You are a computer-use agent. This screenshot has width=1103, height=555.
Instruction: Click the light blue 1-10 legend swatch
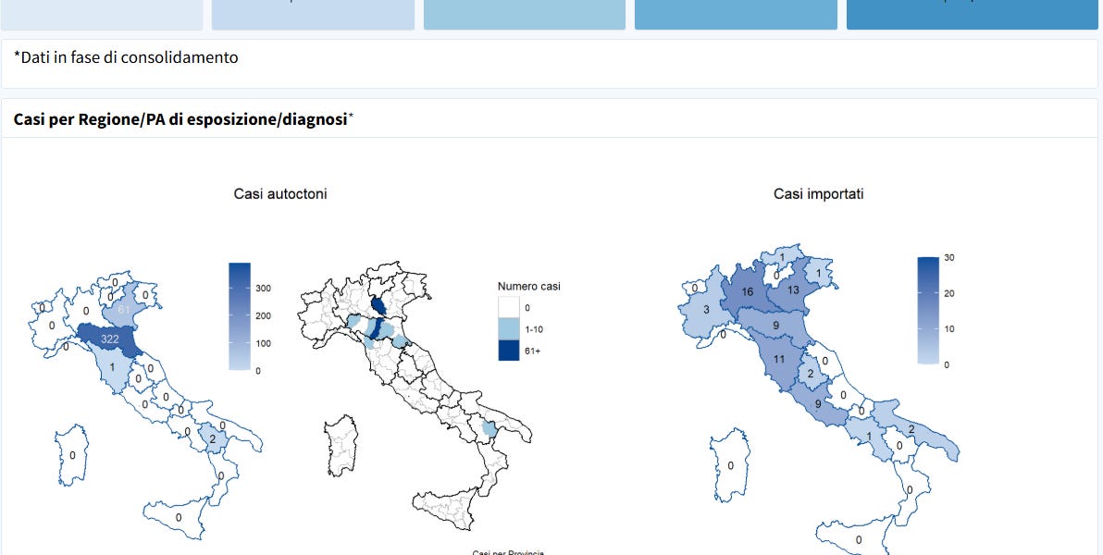click(x=508, y=328)
